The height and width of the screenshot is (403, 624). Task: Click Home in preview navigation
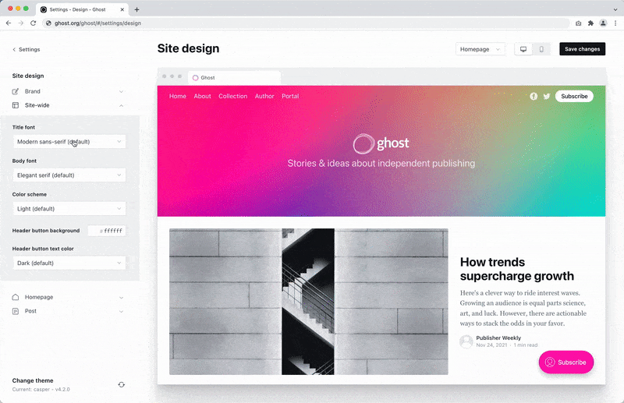point(178,97)
